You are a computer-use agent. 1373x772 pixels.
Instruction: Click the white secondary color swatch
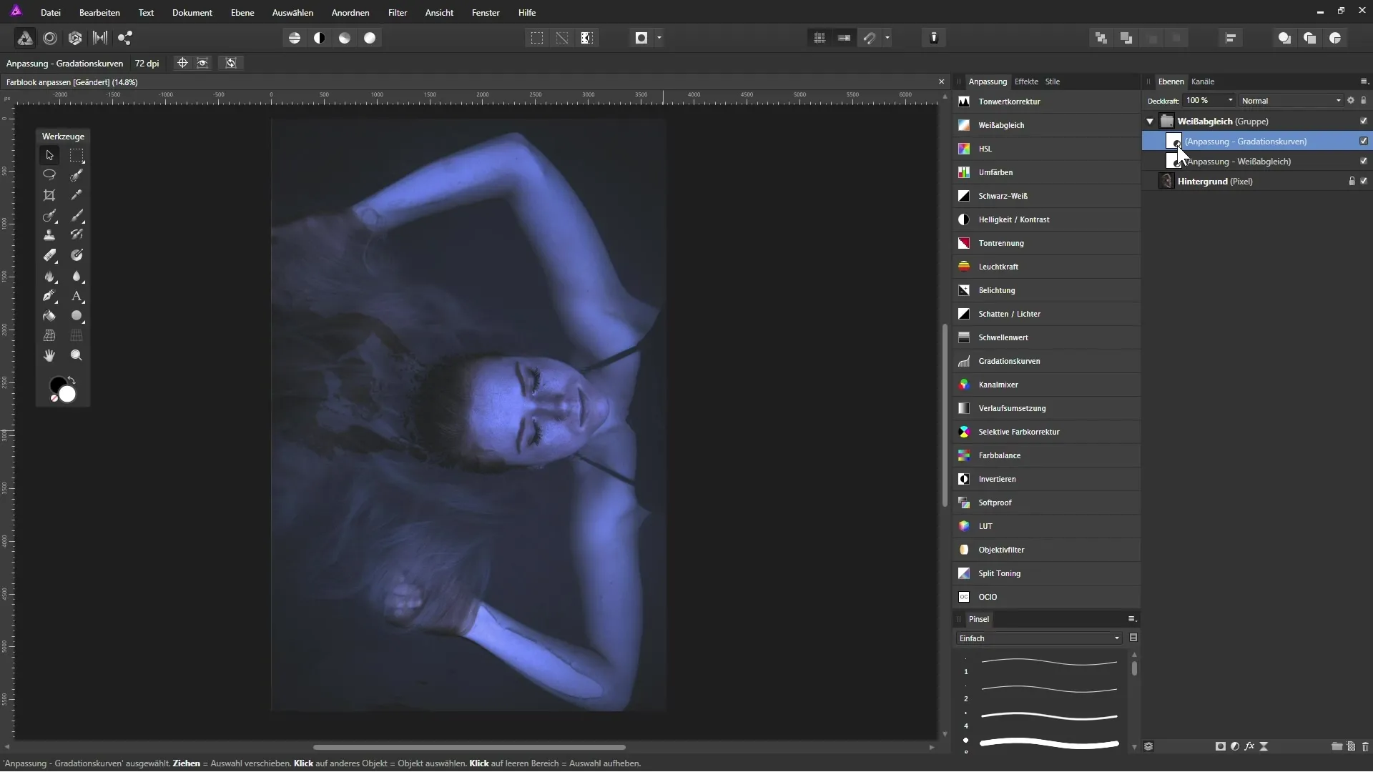(68, 395)
